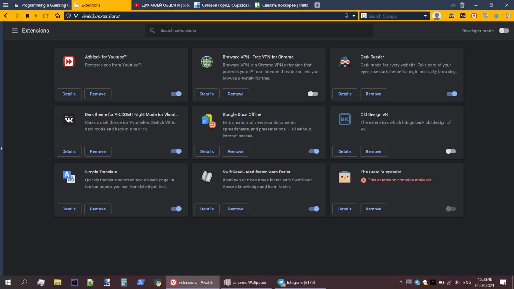Open Details for Google Docs Offline
Screen dimensions: 514x289
[207, 151]
